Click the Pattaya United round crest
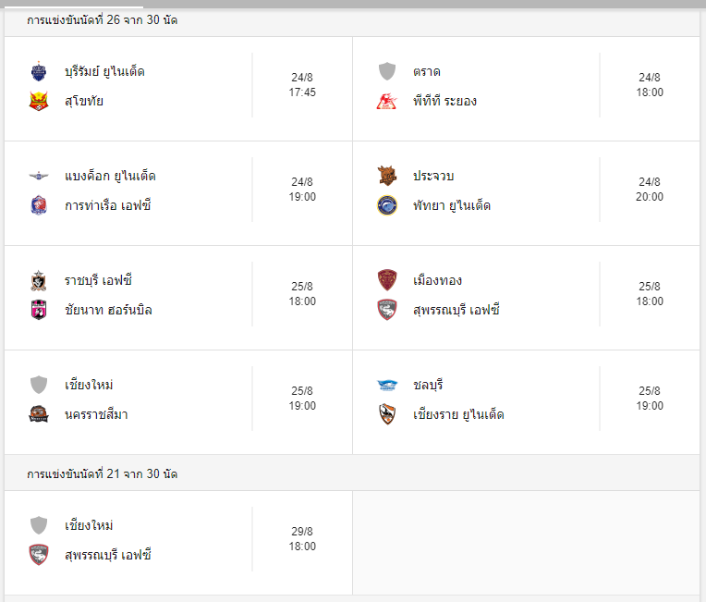This screenshot has height=602, width=706. click(386, 205)
